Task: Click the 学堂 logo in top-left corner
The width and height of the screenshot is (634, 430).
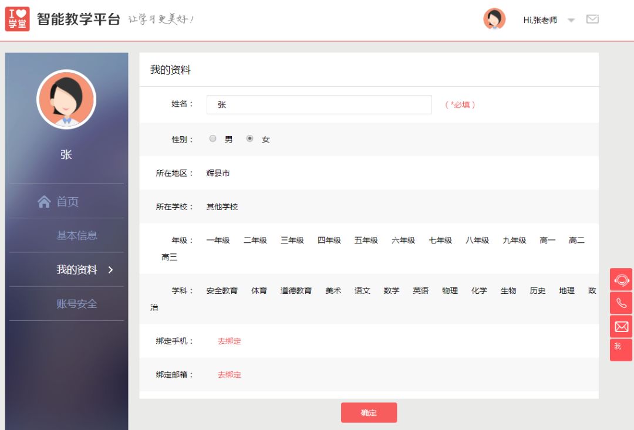Action: (17, 18)
